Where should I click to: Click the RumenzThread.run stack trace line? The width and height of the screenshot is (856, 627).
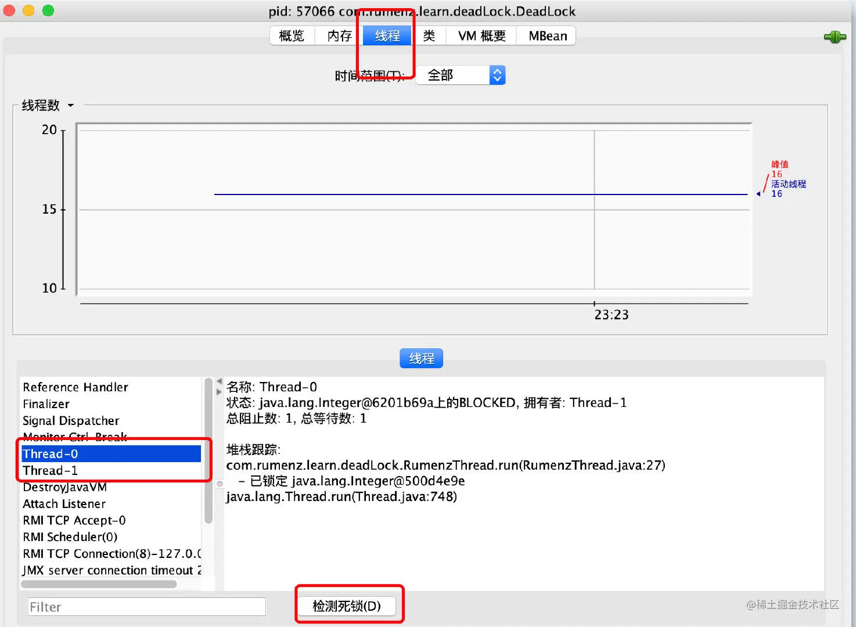coord(445,466)
